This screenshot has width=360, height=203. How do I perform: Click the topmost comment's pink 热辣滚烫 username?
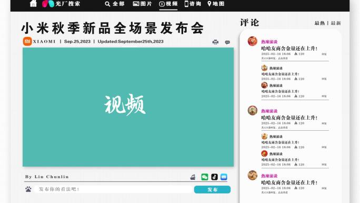coord(269,42)
